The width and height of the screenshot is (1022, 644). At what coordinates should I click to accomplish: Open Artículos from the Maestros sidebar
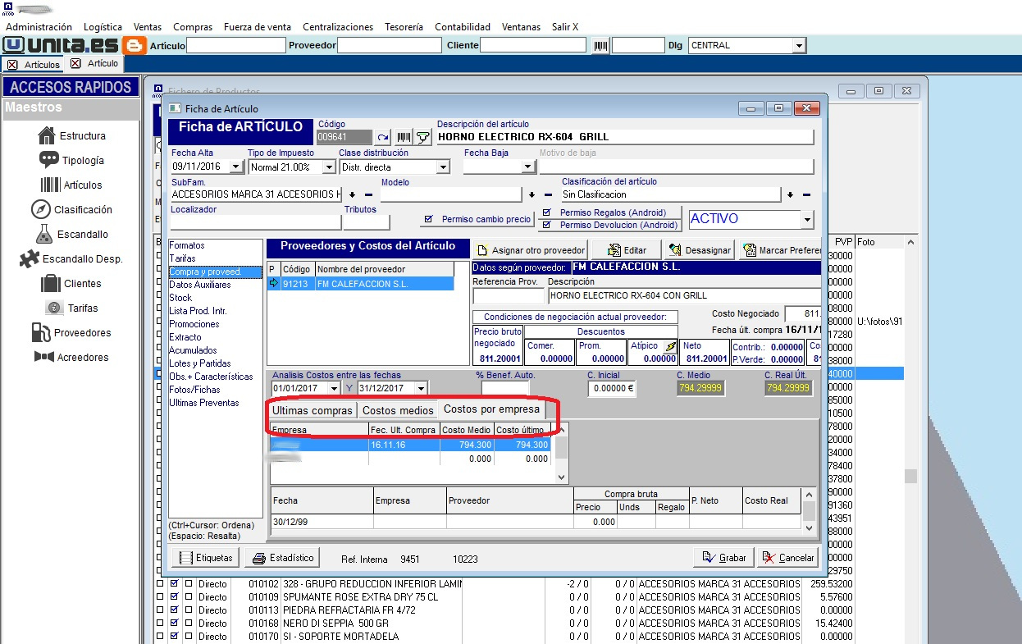[51, 185]
